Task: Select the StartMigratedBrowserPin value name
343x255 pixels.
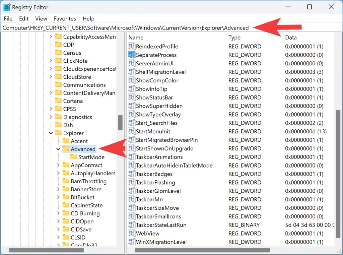Action: pos(167,140)
